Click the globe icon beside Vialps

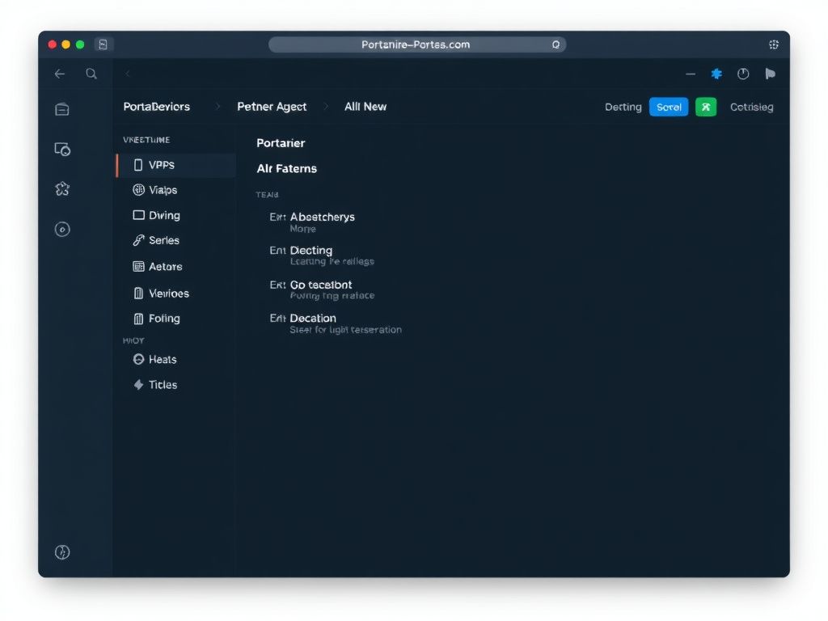click(138, 190)
